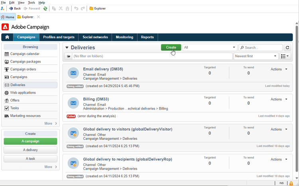Open Social networks tab

tap(95, 37)
